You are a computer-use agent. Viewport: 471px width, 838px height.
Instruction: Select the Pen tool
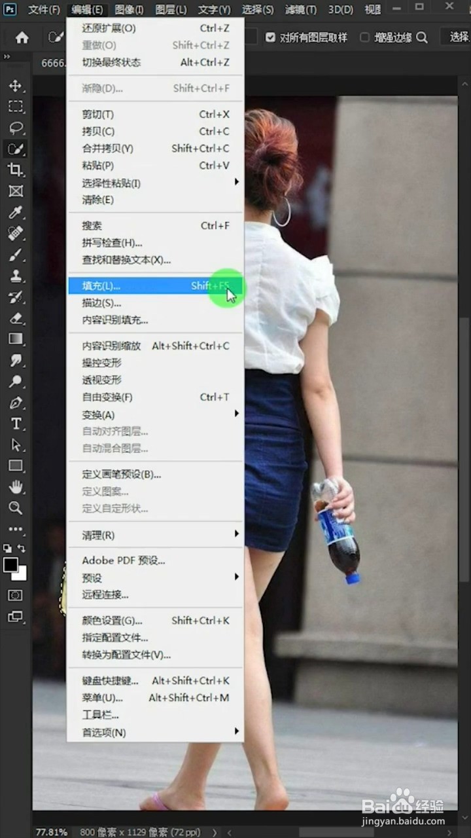coord(16,403)
